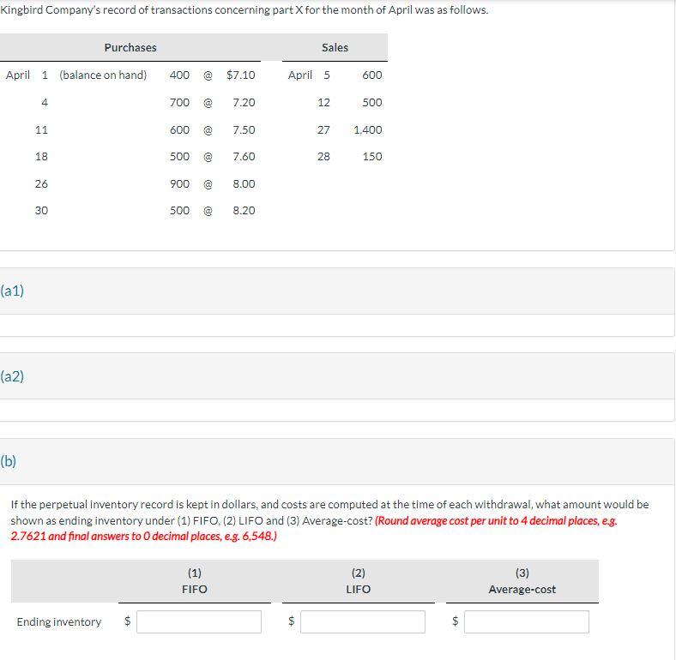
Task: Click the 7.50 unit price
Action: [244, 129]
